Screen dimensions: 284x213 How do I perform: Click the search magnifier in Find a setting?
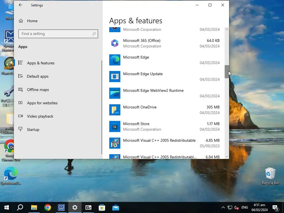point(94,34)
